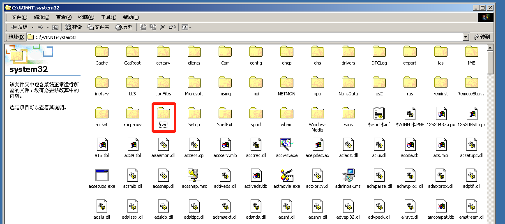Viewport: 505px width, 224px height.
Task: Click the title bar folder icon
Action: click(8, 7)
